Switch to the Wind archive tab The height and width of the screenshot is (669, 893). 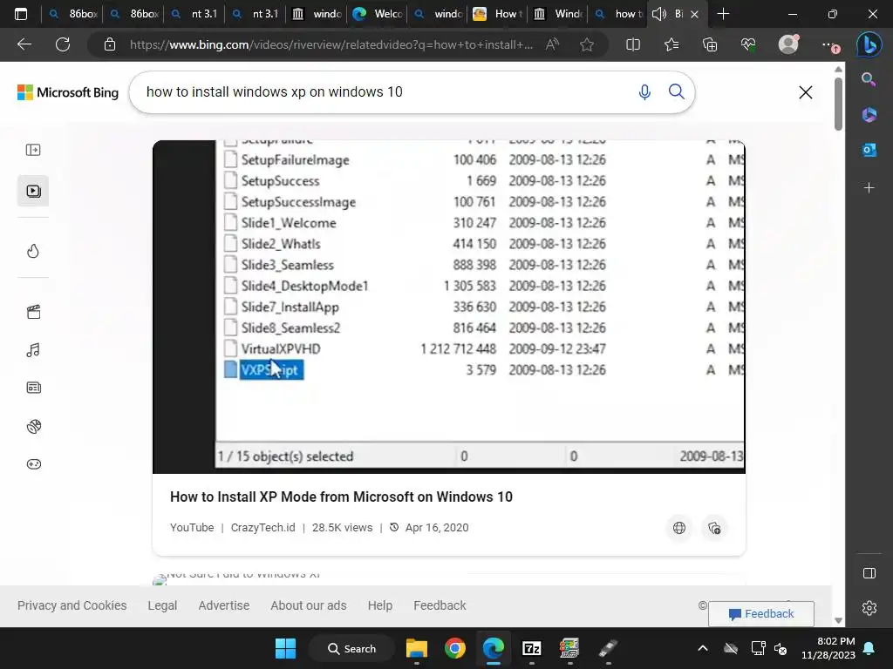point(557,14)
